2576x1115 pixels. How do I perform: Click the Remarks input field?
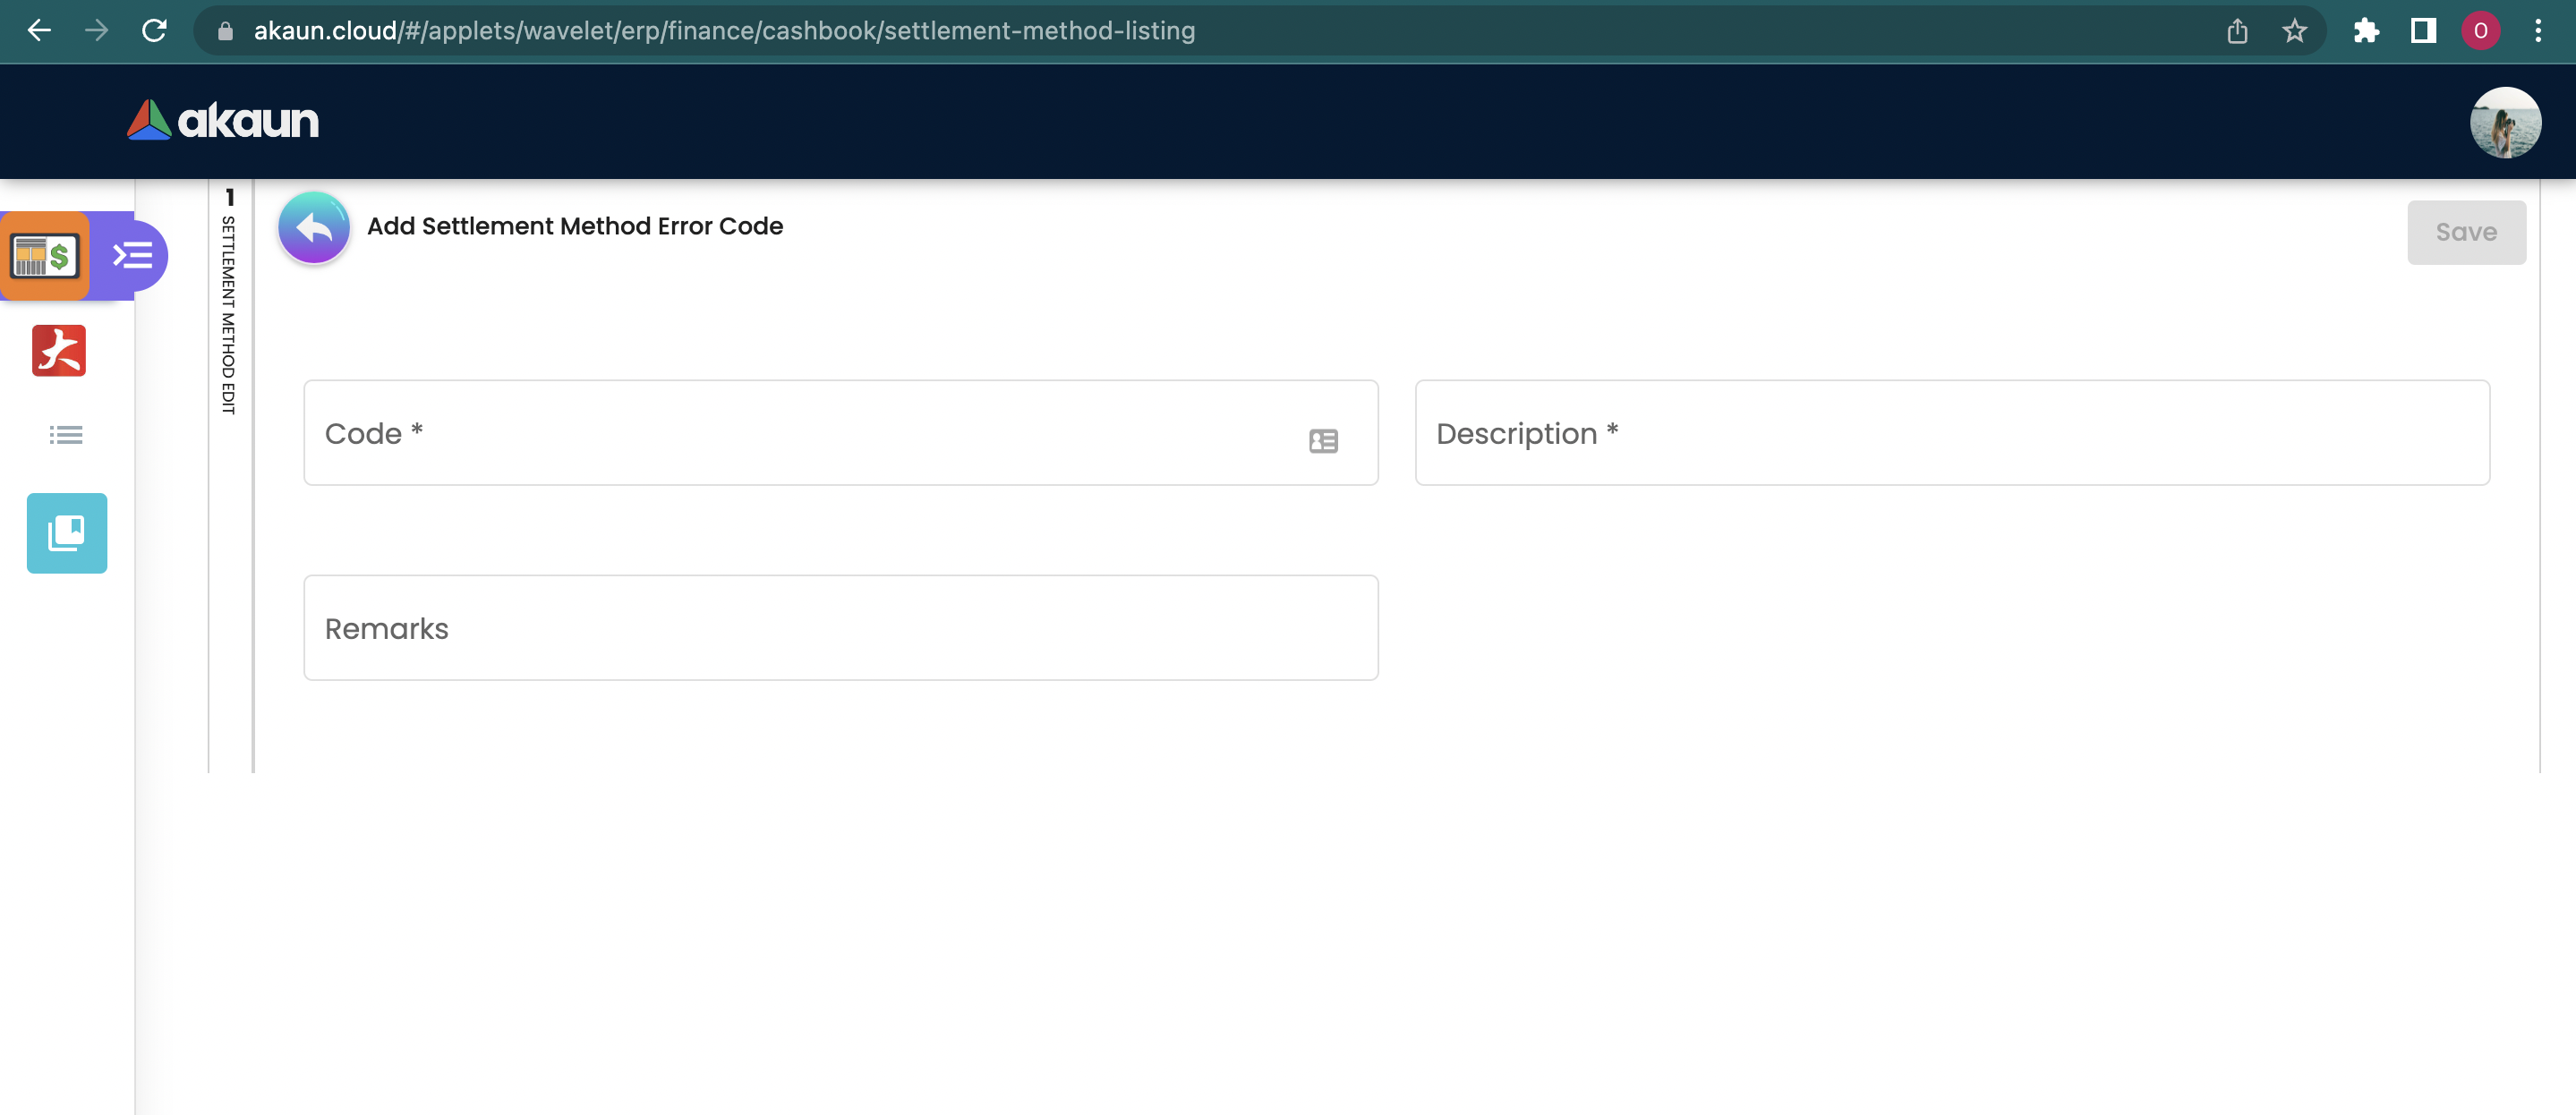coord(840,628)
